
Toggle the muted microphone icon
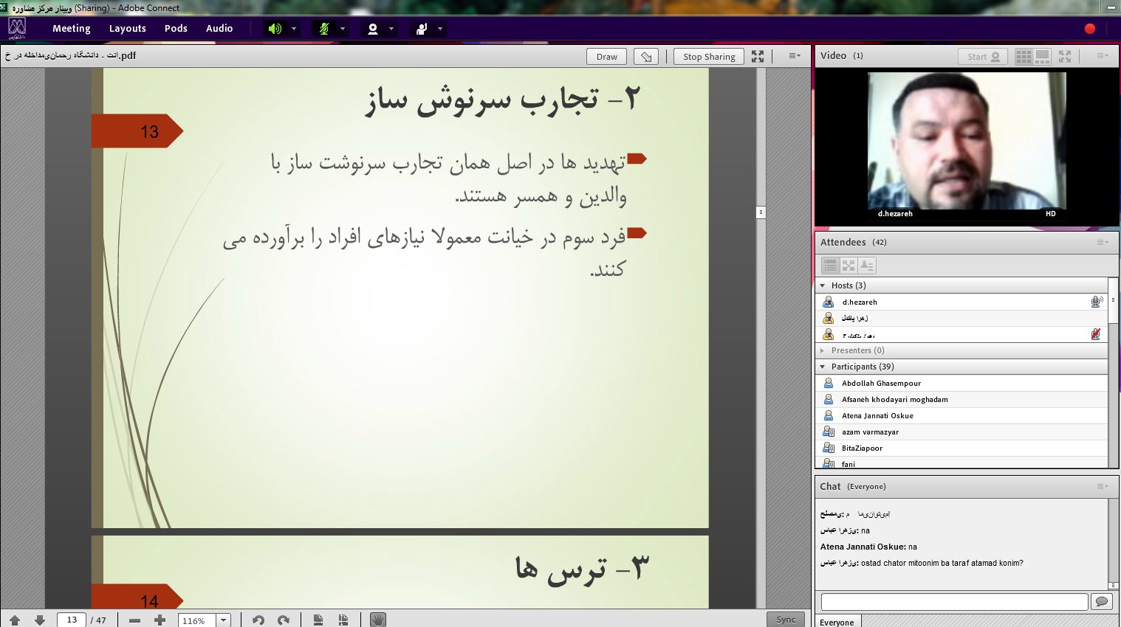point(323,29)
